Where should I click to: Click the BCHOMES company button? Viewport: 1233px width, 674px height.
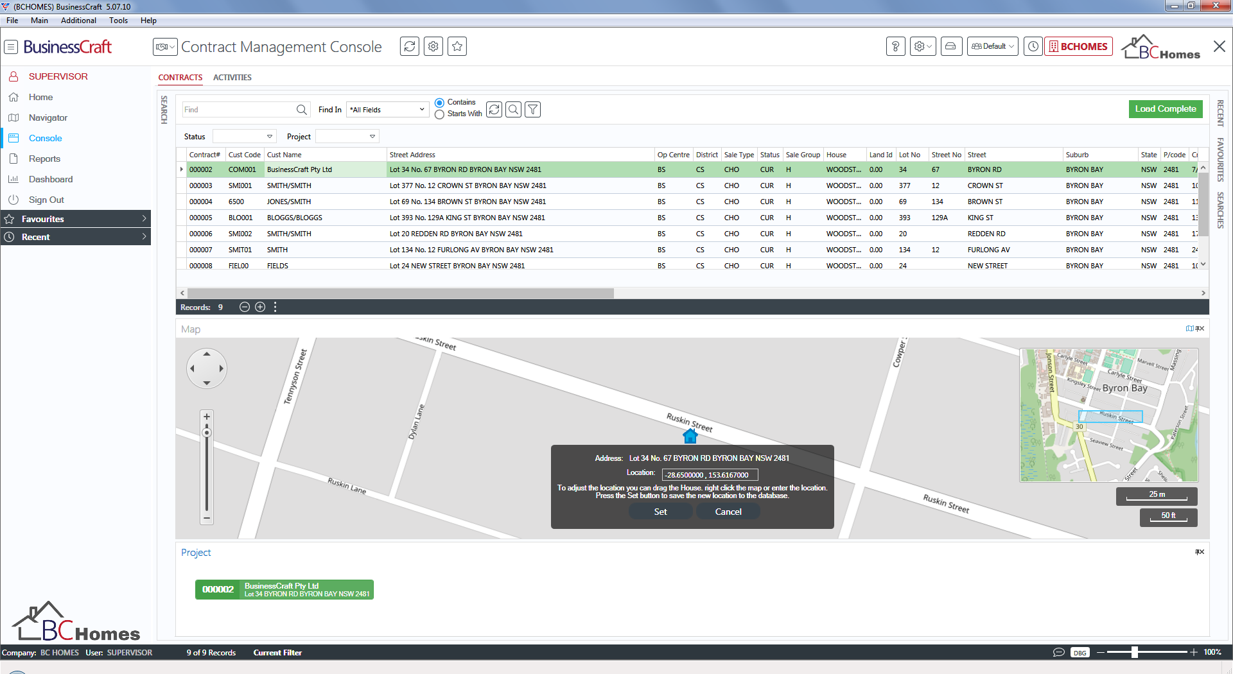(1078, 46)
